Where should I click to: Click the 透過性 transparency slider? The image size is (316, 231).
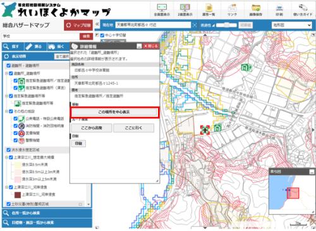[226, 25]
